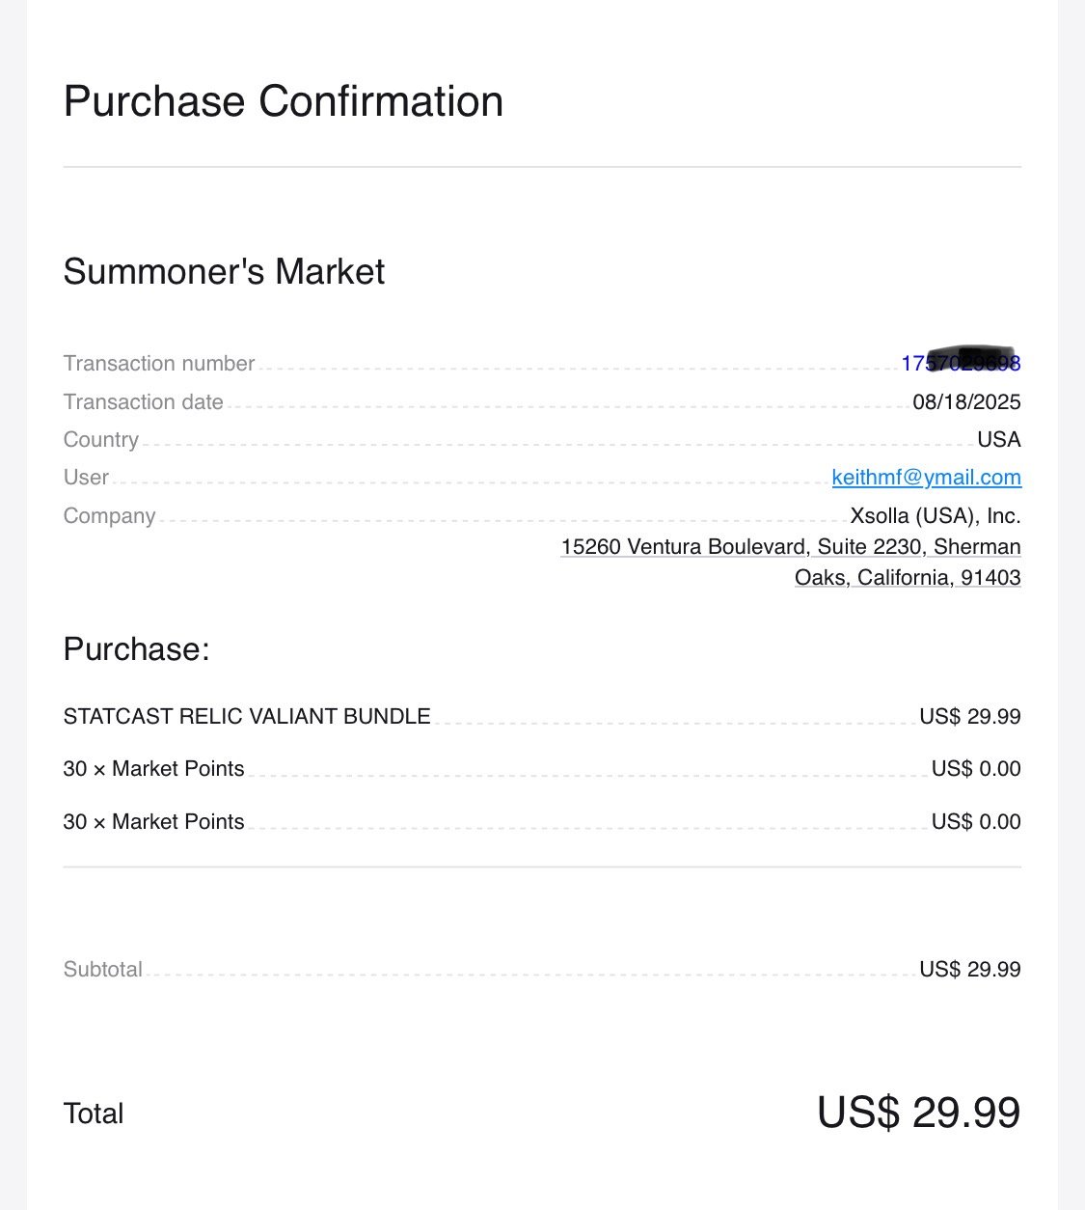Open the 15260 Ventura Boulevard address link
1085x1210 pixels.
(x=791, y=547)
